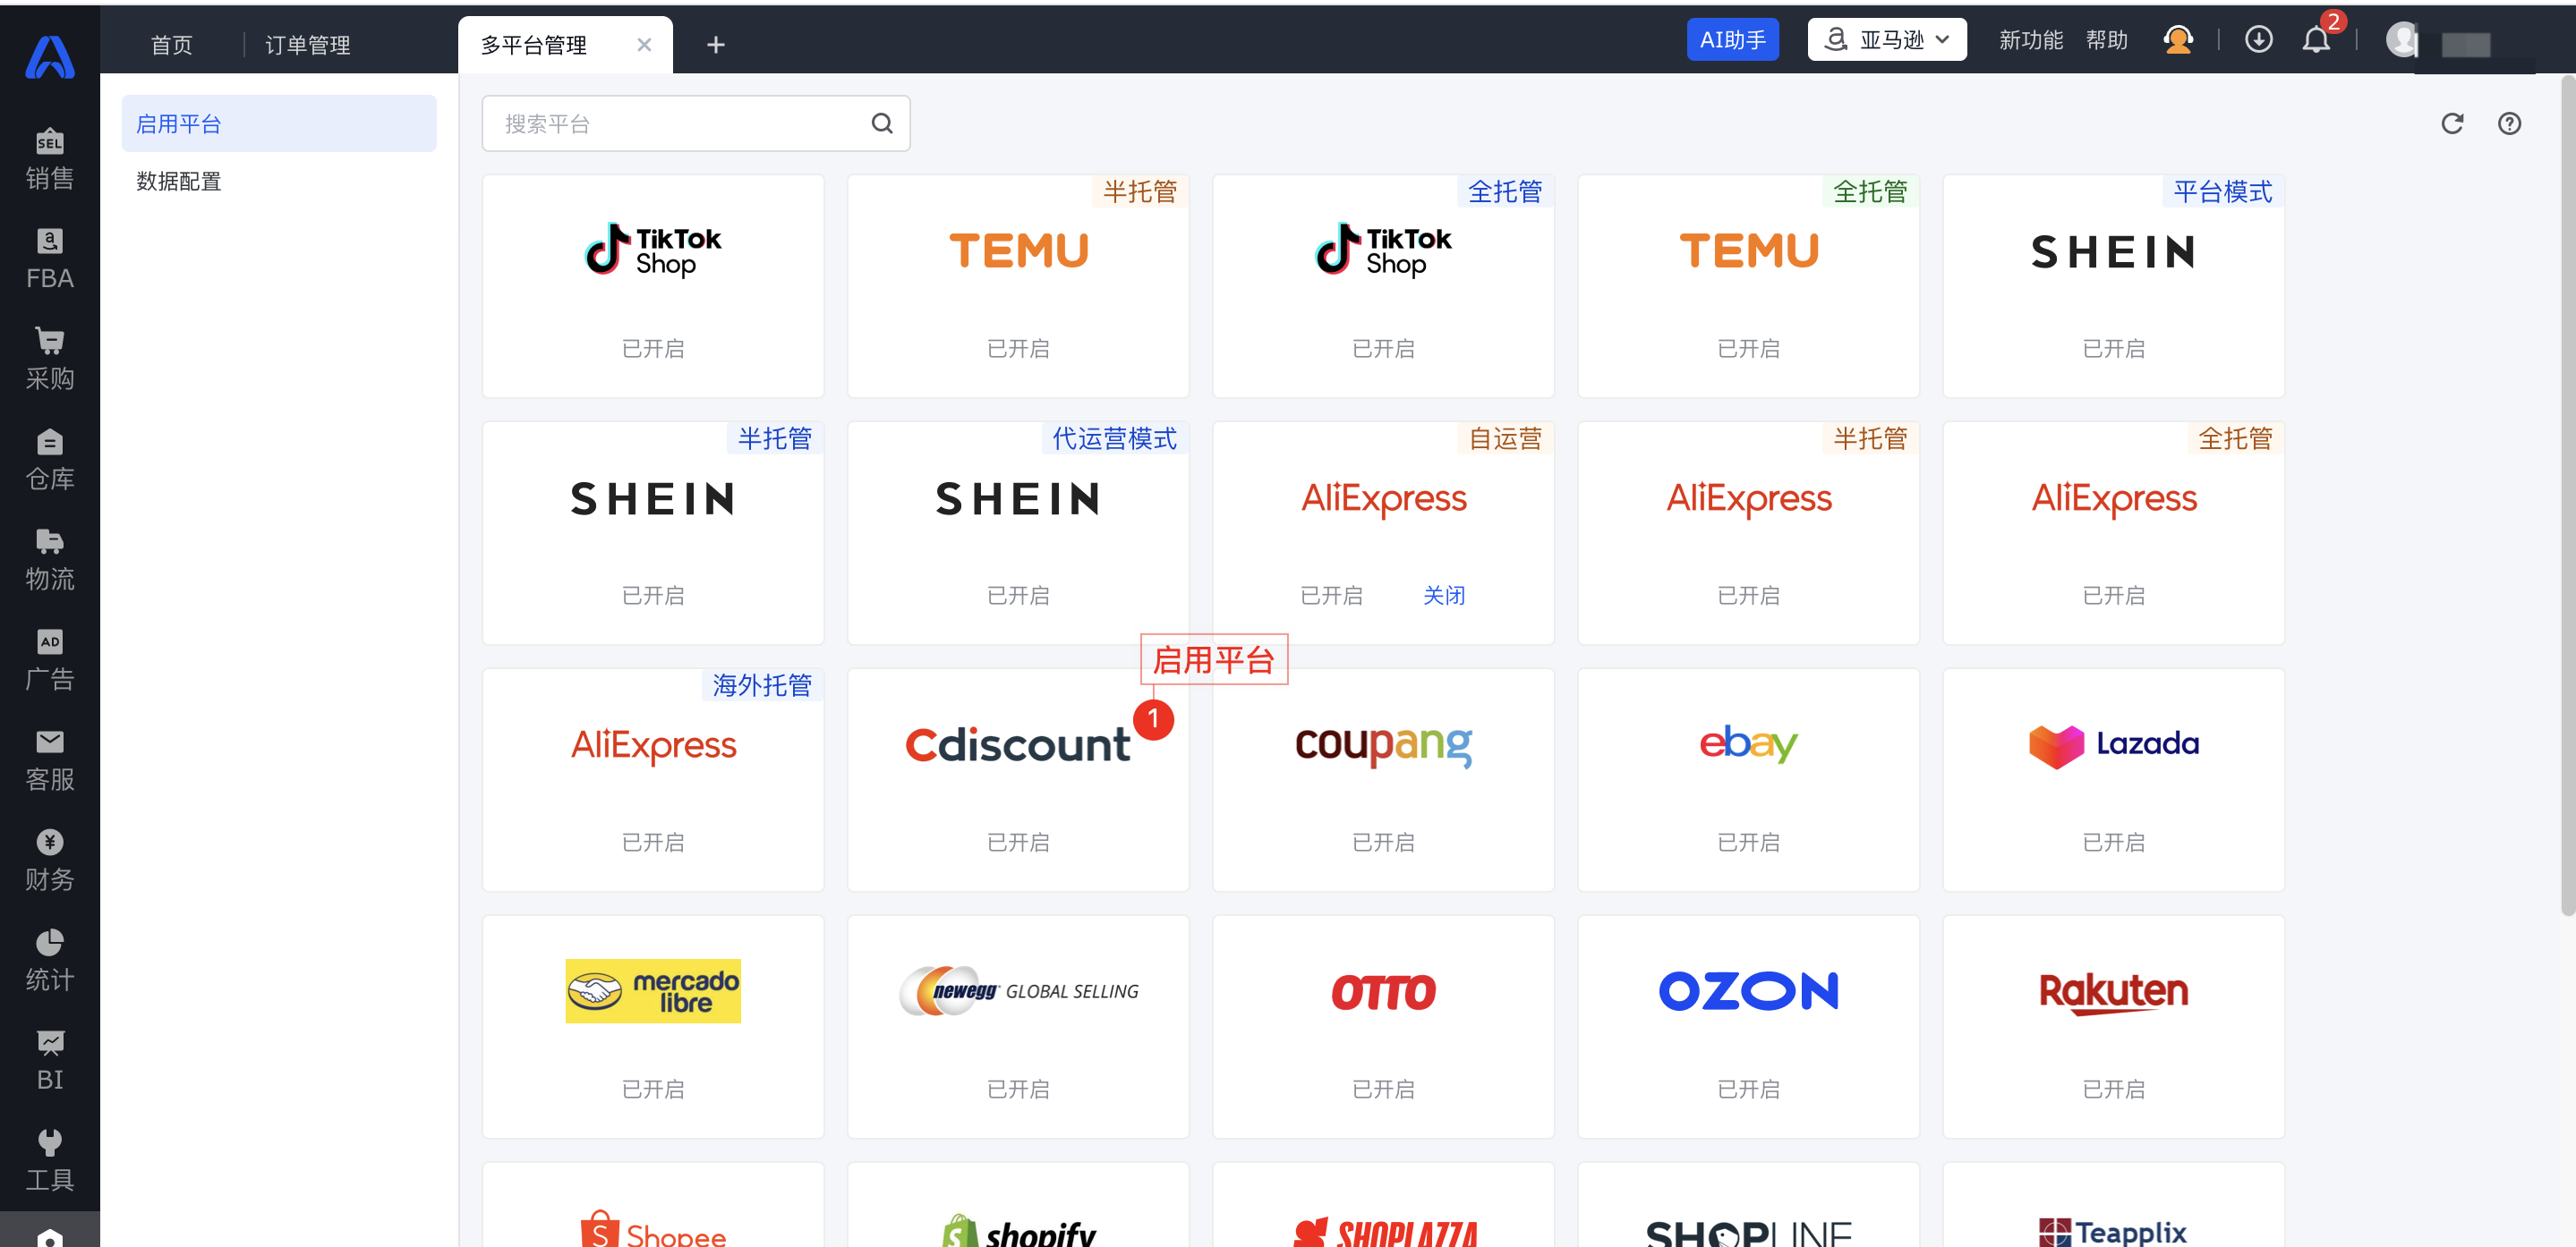Image resolution: width=2576 pixels, height=1247 pixels.
Task: Click the search magnifier icon
Action: (881, 124)
